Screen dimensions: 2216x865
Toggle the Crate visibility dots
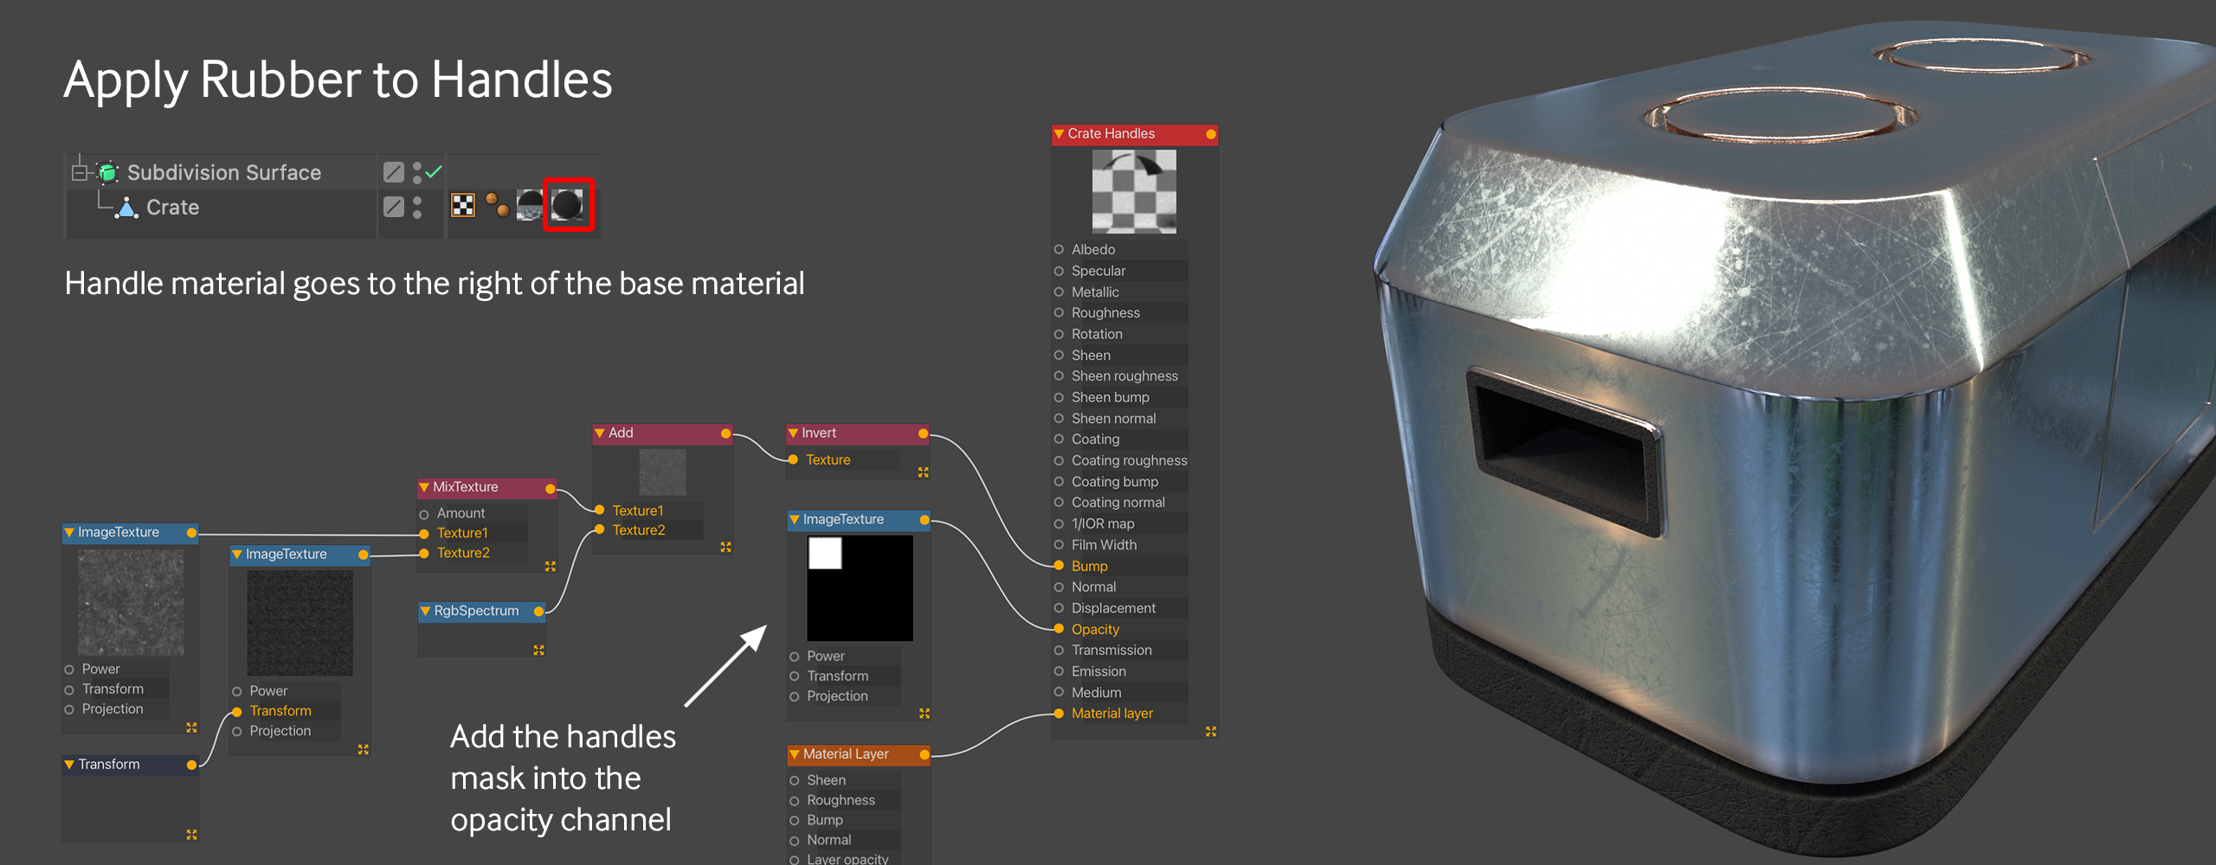tap(417, 208)
